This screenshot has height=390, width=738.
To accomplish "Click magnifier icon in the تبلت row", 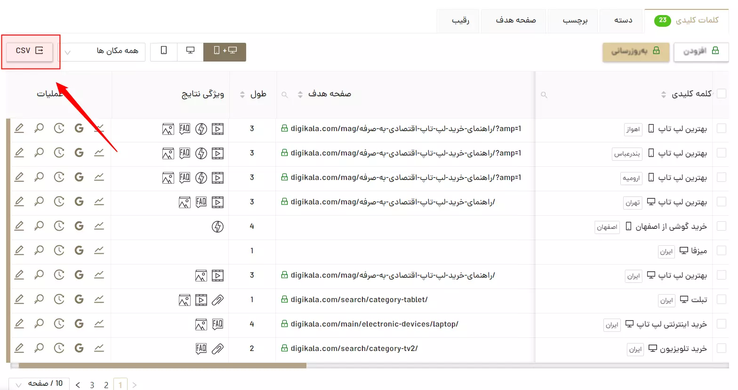I will click(39, 299).
